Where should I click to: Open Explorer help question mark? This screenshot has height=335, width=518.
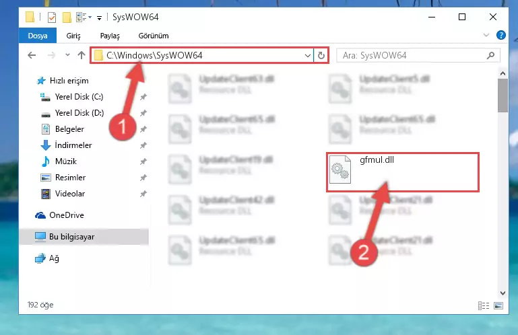pos(500,35)
